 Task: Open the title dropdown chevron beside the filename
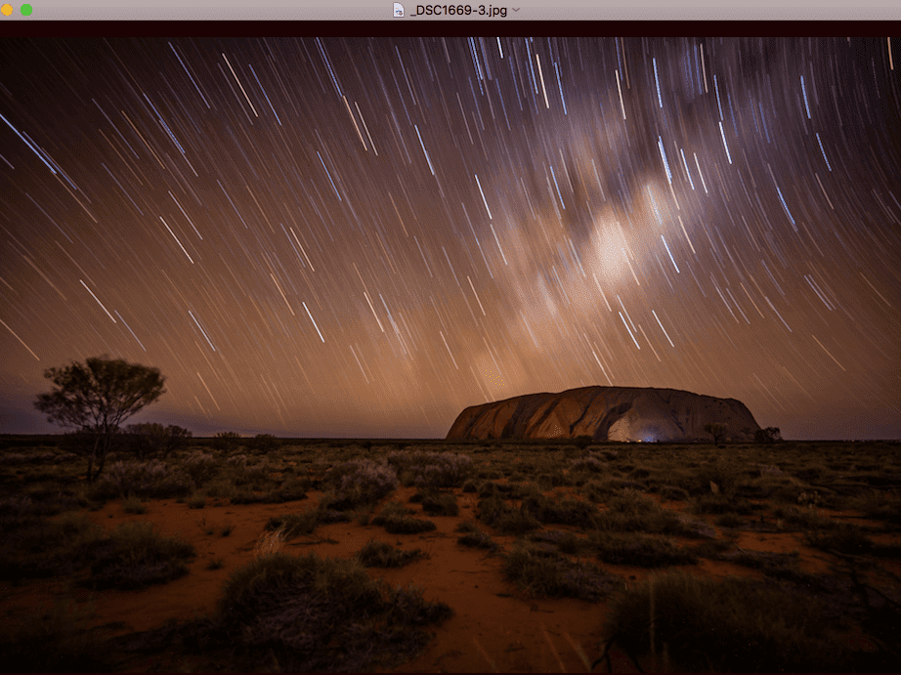click(516, 10)
